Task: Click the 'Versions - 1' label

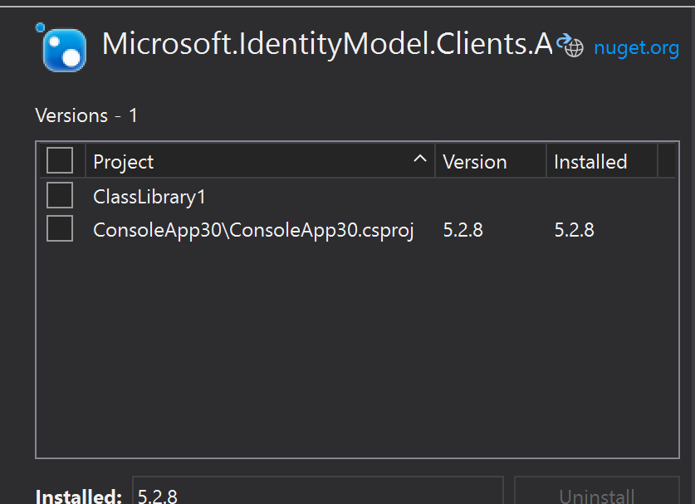Action: pos(87,116)
